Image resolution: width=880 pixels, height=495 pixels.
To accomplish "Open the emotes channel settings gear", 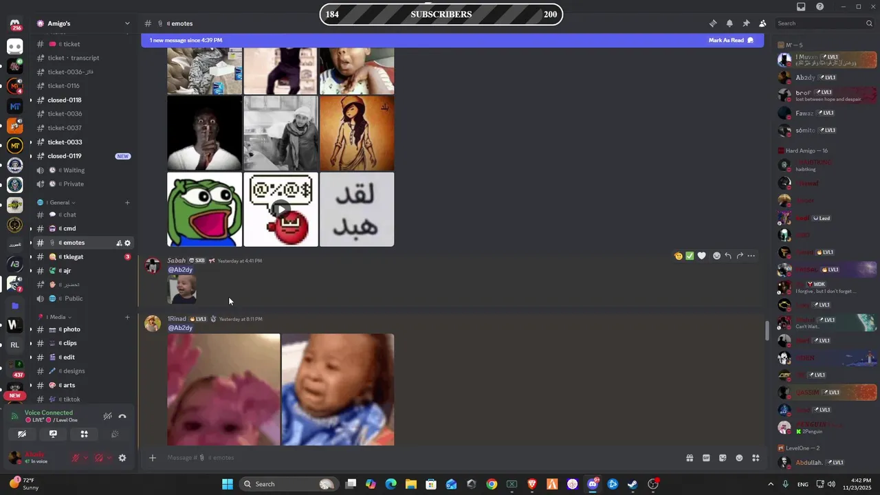I will click(127, 243).
